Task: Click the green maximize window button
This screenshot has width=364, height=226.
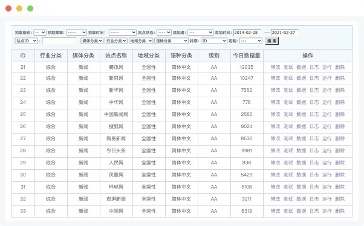Action: click(x=30, y=8)
